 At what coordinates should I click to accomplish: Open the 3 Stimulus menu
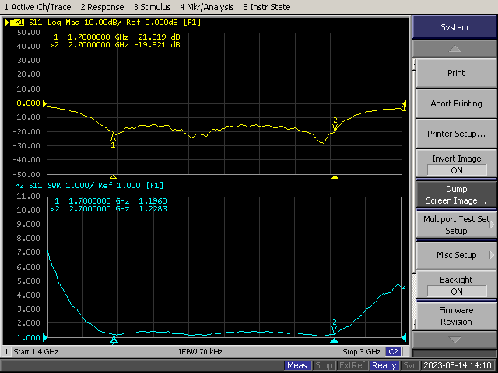(x=152, y=7)
